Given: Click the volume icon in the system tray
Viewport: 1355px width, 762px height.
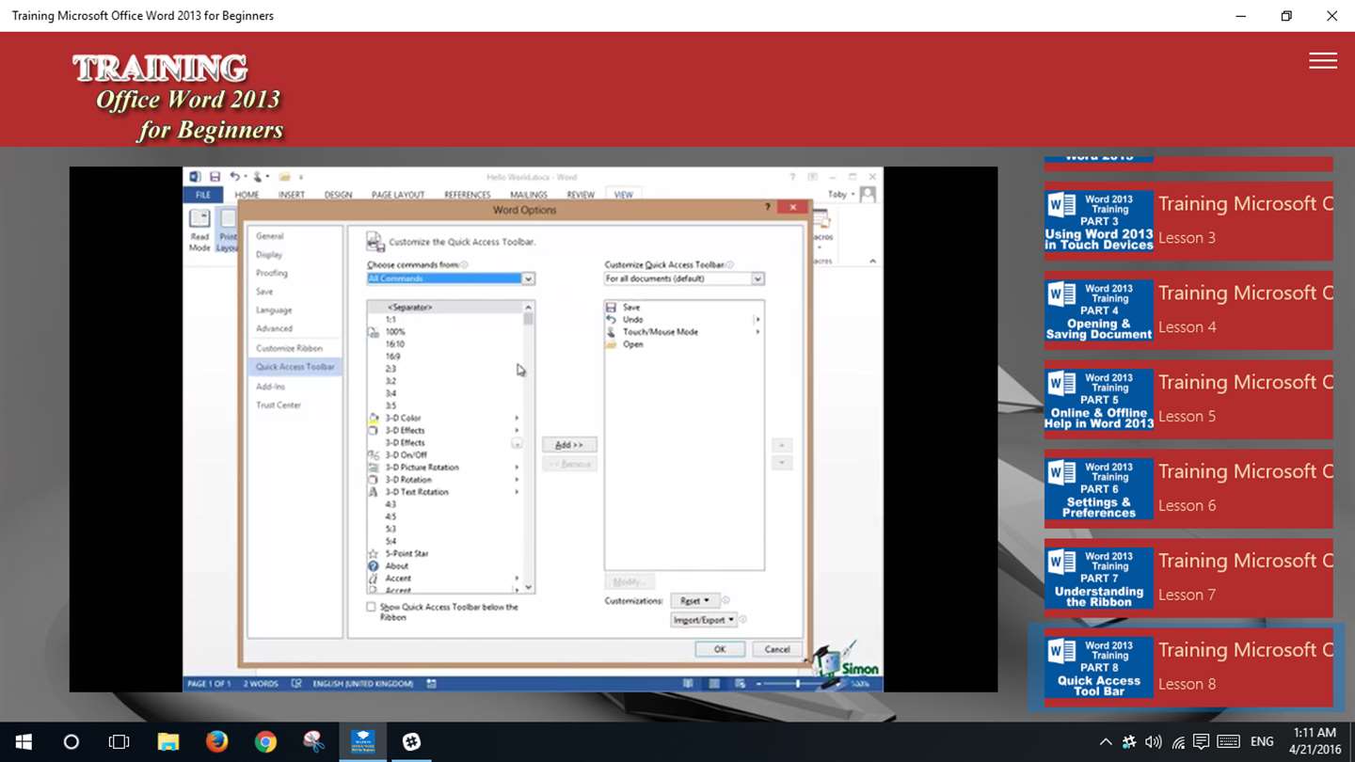Looking at the screenshot, I should coord(1153,742).
